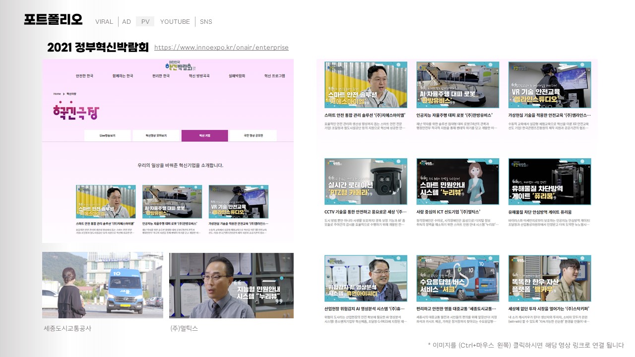
Task: Open the 수요응답형 버스 서비스 셔클 thumbnail
Action: click(x=458, y=278)
